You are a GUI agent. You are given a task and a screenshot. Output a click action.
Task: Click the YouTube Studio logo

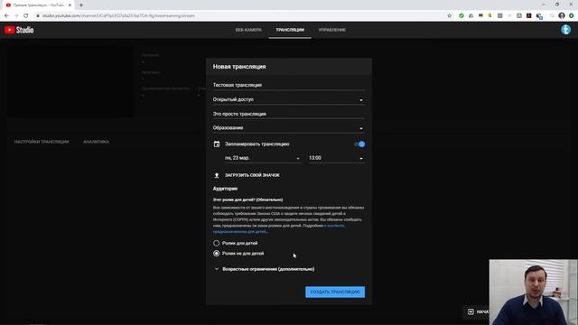coord(19,30)
